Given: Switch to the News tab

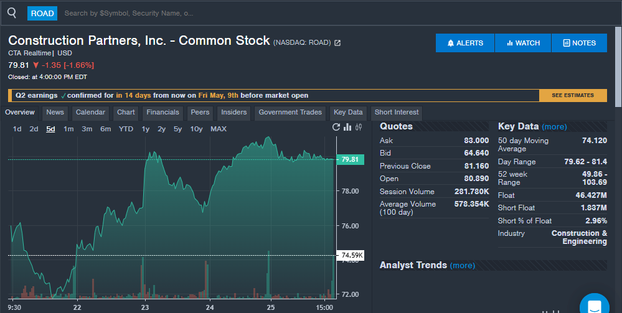Looking at the screenshot, I should (55, 112).
